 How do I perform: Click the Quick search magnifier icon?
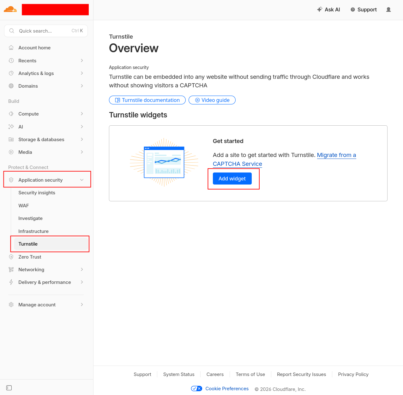coord(12,31)
